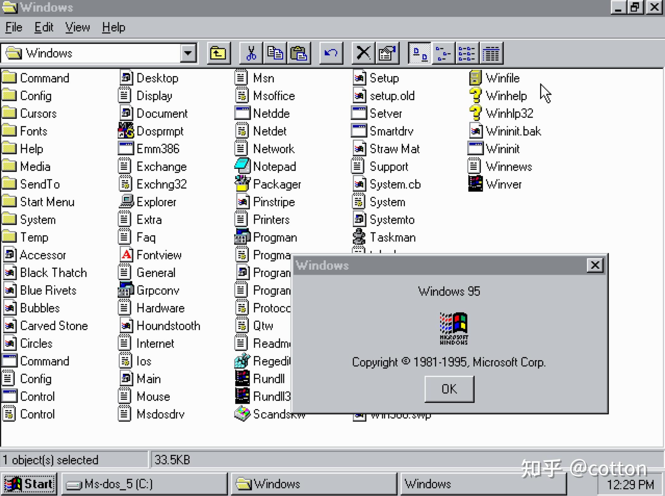Click the Up One Level toolbar button
Screen dimensions: 665x496
(218, 53)
